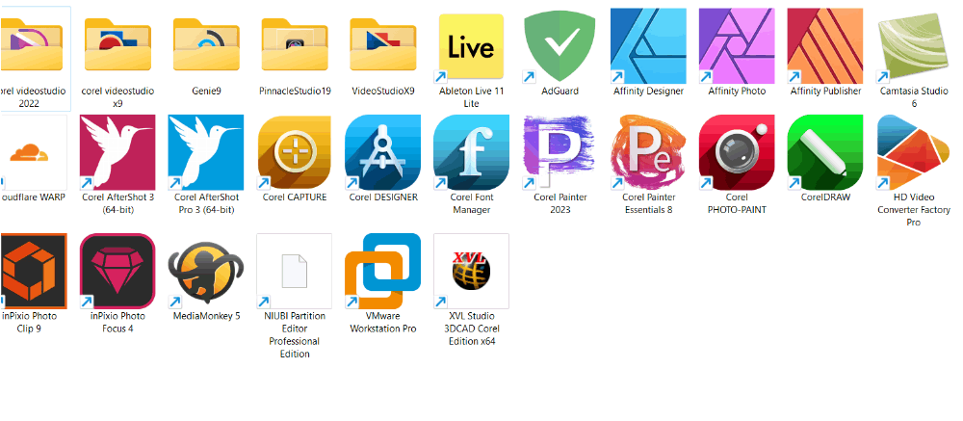This screenshot has height=421, width=963.
Task: Select the Cloudflare WARP cloud icon
Action: coord(29,152)
